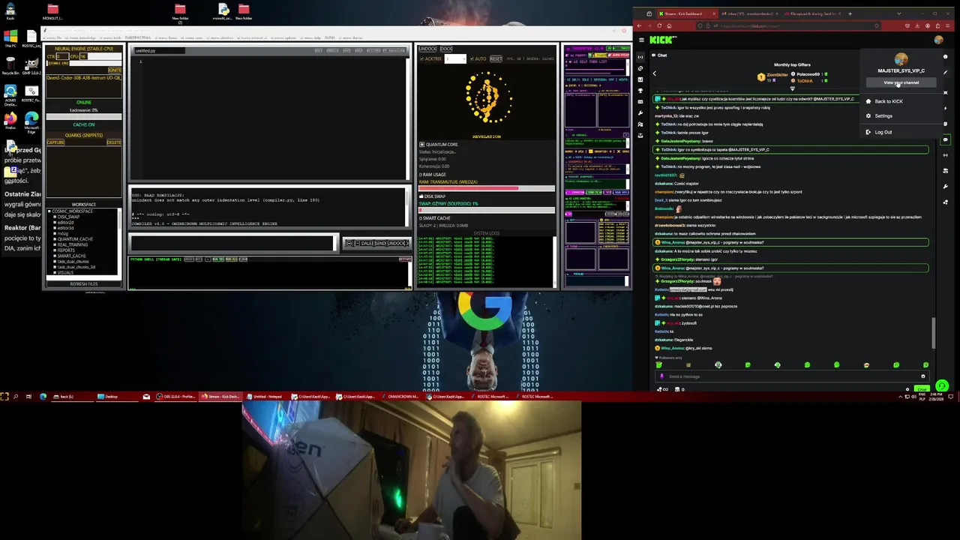The width and height of the screenshot is (960, 540).
Task: Click the Quantum Core icon
Action: [x=421, y=145]
